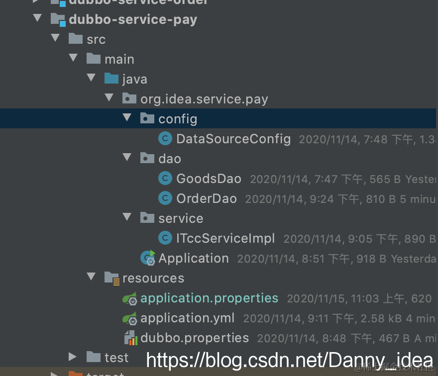Click the org.idea.service.pay package icon
Image resolution: width=438 pixels, height=376 pixels.
(129, 98)
